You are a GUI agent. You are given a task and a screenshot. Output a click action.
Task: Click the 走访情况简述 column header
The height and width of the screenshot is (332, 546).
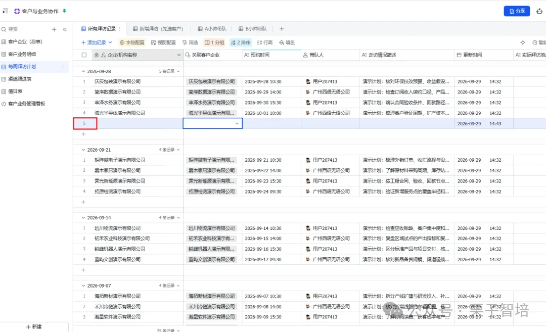407,55
